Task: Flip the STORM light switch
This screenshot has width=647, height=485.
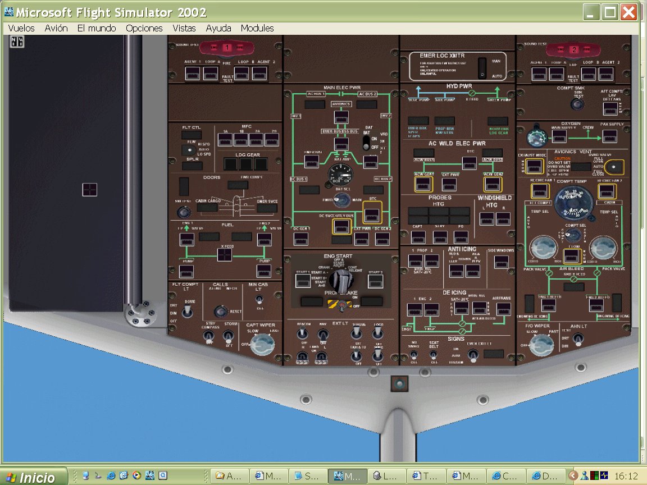Action: coord(228,337)
